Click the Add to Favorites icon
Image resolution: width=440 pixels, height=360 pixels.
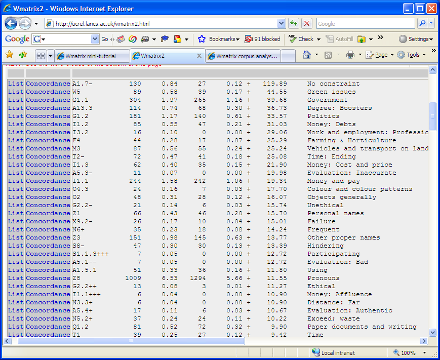point(23,55)
